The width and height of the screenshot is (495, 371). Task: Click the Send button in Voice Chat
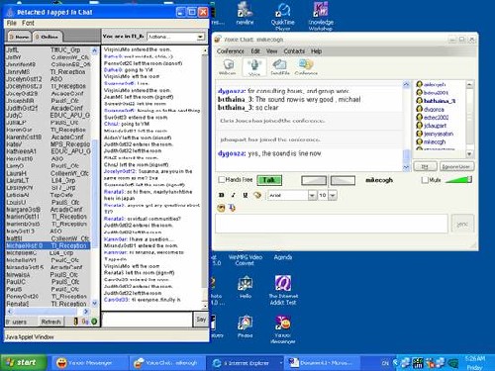point(462,225)
